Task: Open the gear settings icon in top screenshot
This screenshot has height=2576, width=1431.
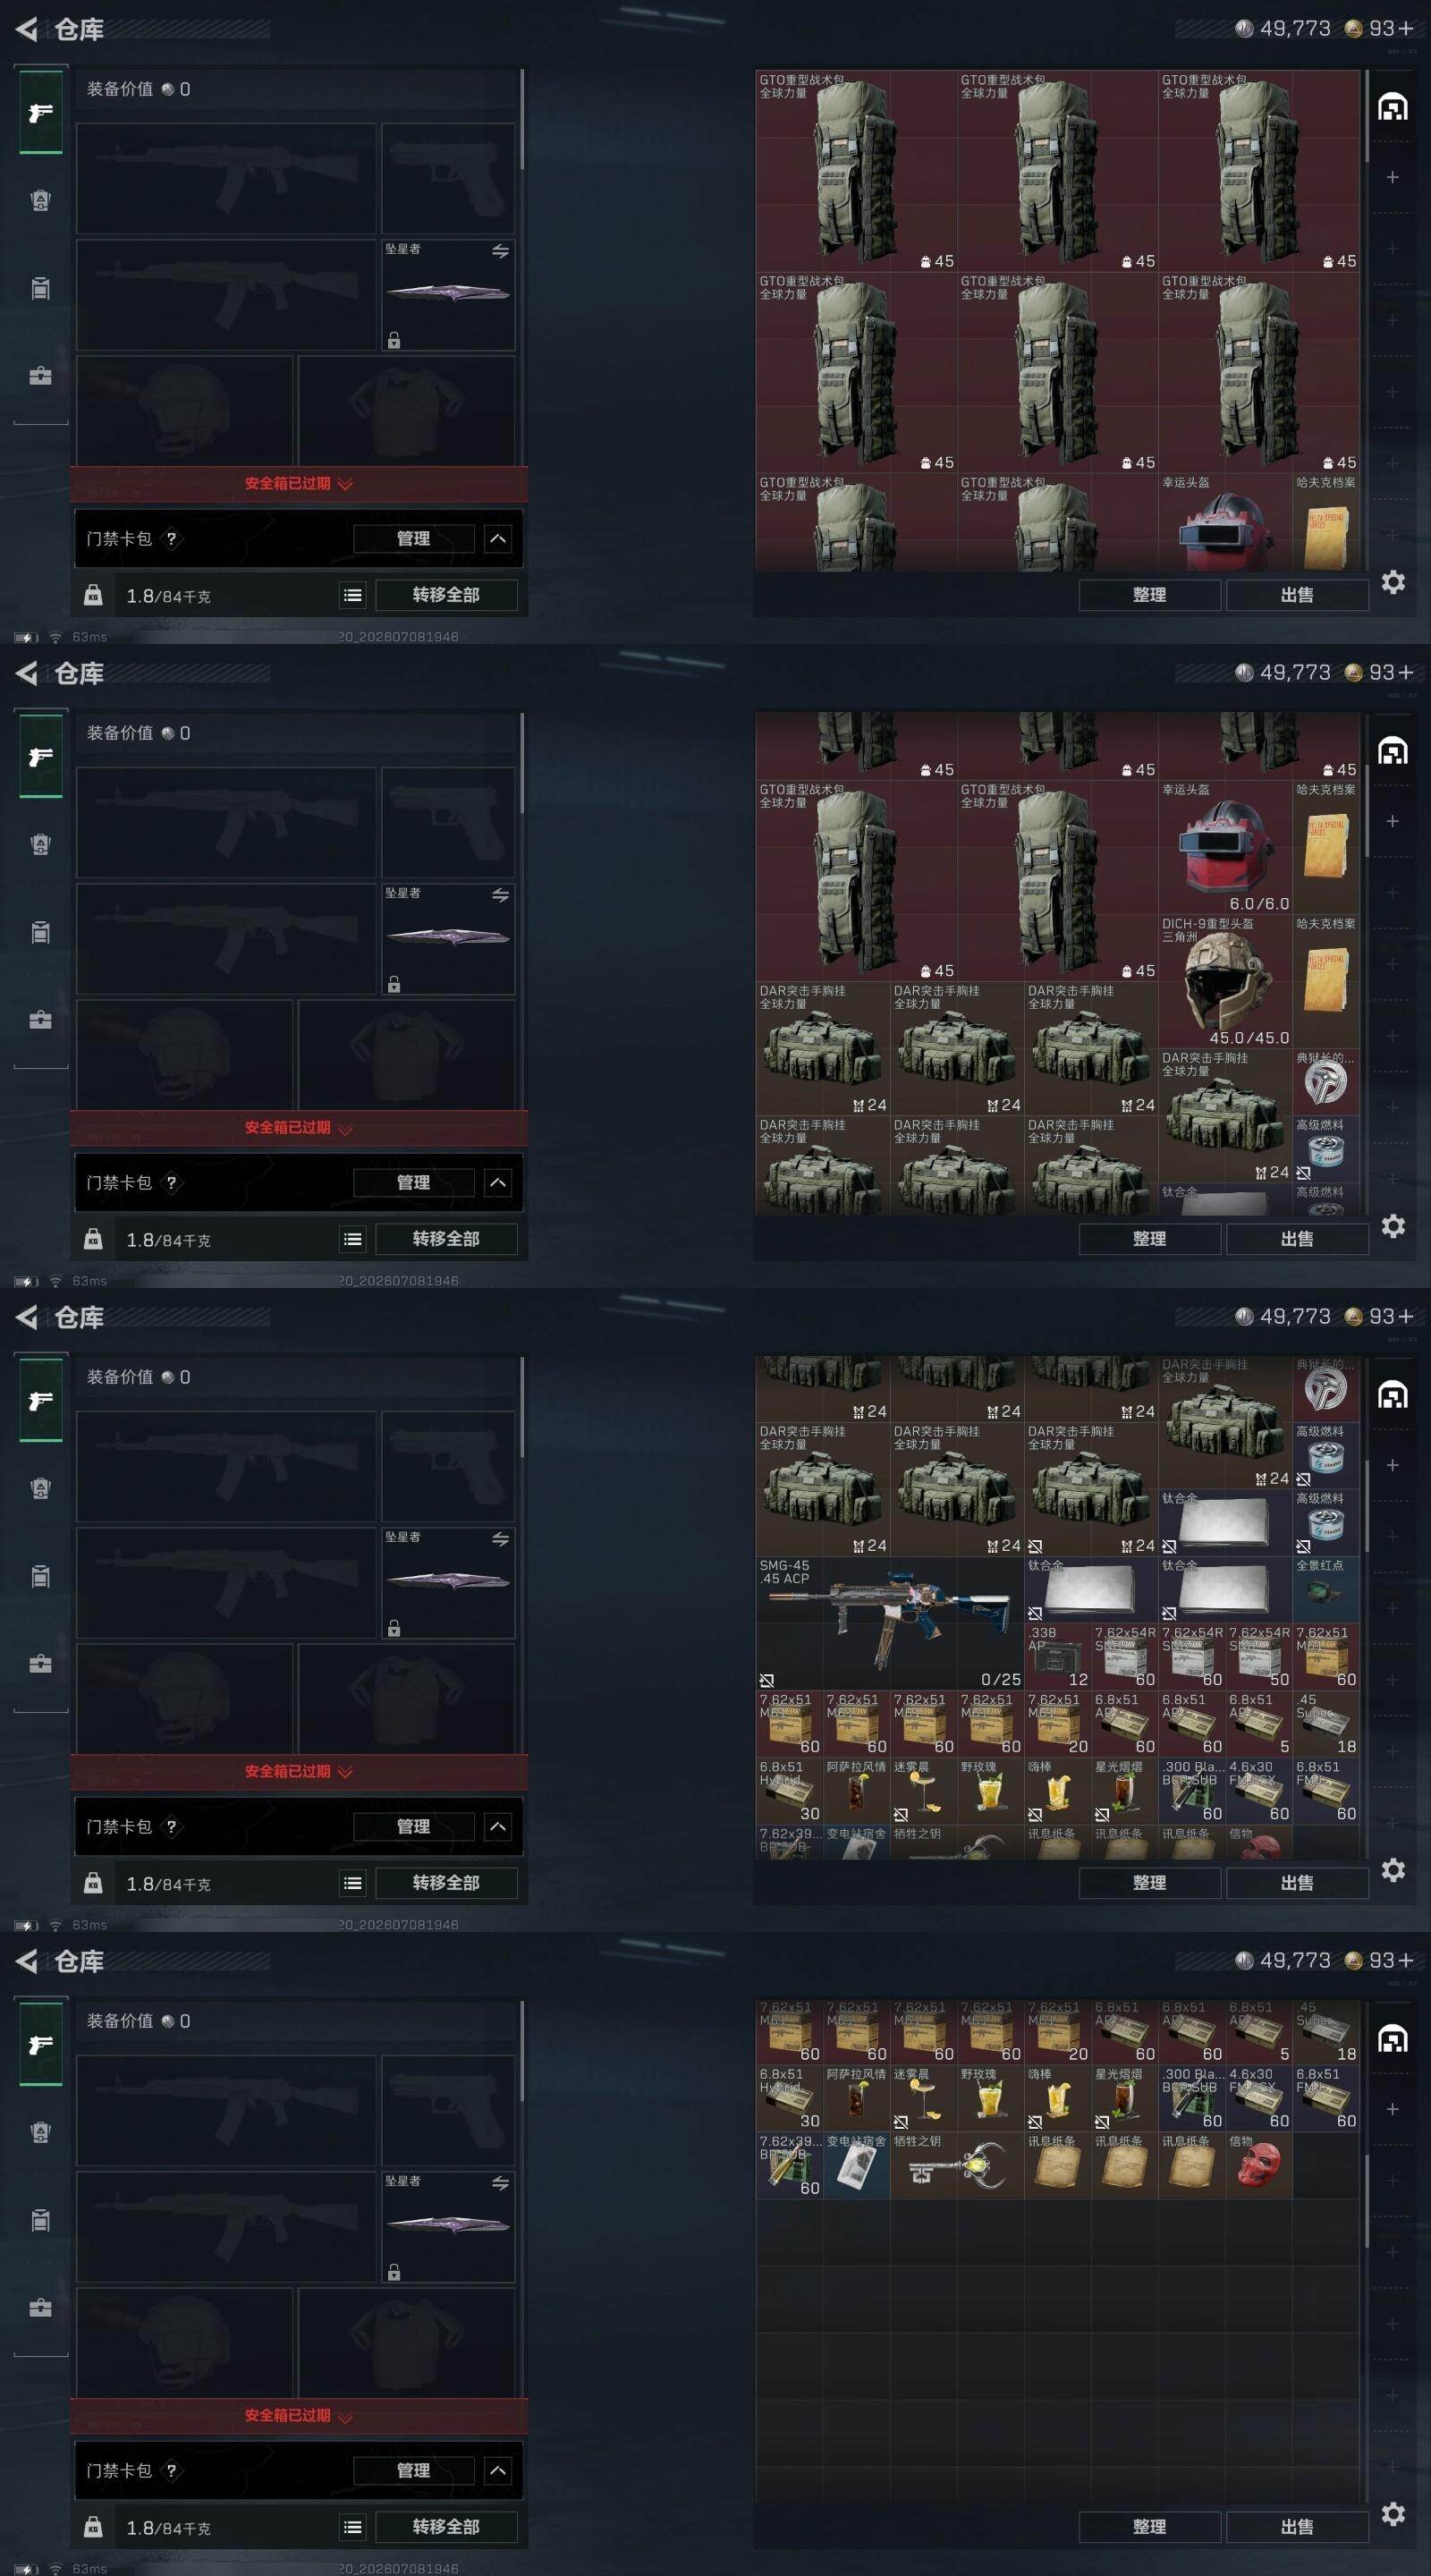Action: coord(1393,582)
